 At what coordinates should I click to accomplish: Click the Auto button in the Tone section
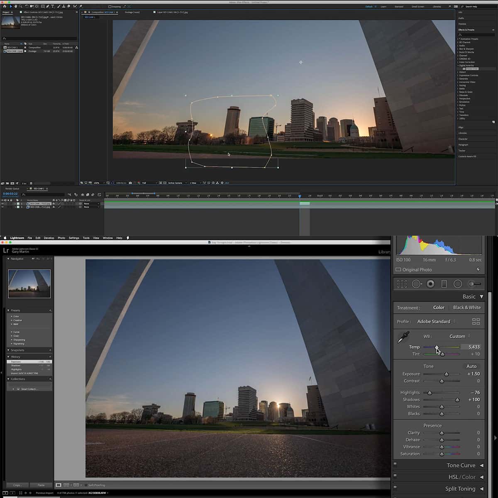(x=471, y=366)
